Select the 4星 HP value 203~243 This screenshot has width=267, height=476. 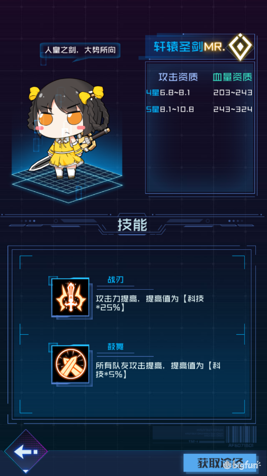click(x=232, y=93)
